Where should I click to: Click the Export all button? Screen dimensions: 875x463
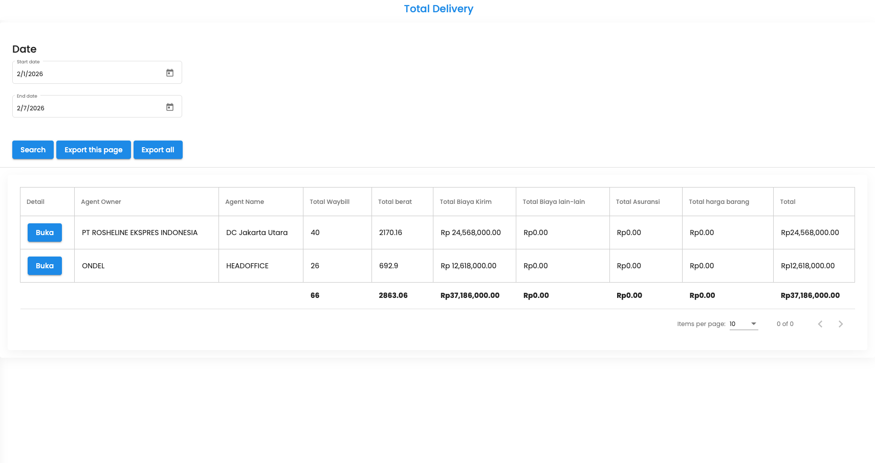point(158,150)
